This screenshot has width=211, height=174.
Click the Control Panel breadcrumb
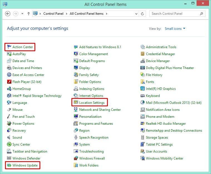(x=53, y=14)
